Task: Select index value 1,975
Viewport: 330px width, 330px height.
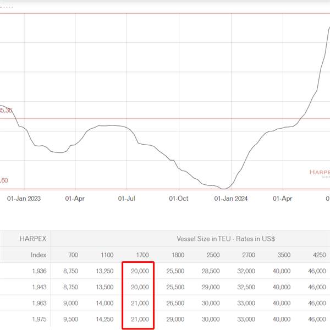Action: click(x=39, y=319)
